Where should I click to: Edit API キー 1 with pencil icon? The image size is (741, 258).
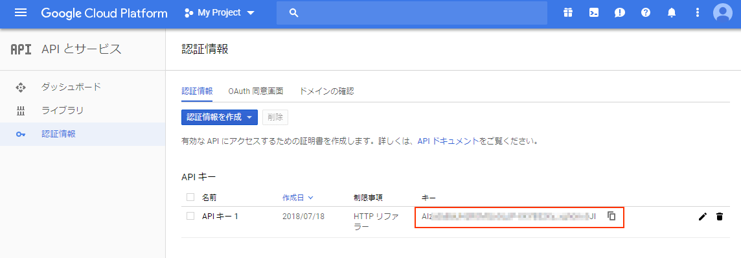703,217
